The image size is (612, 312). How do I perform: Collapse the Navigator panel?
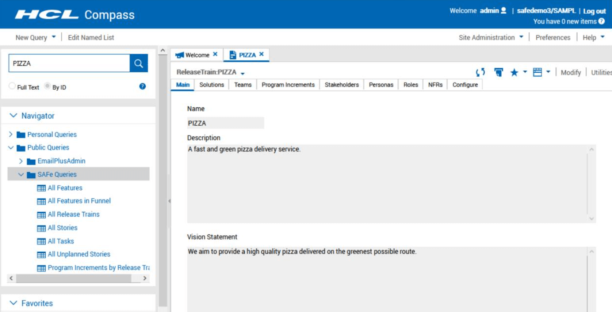click(14, 115)
